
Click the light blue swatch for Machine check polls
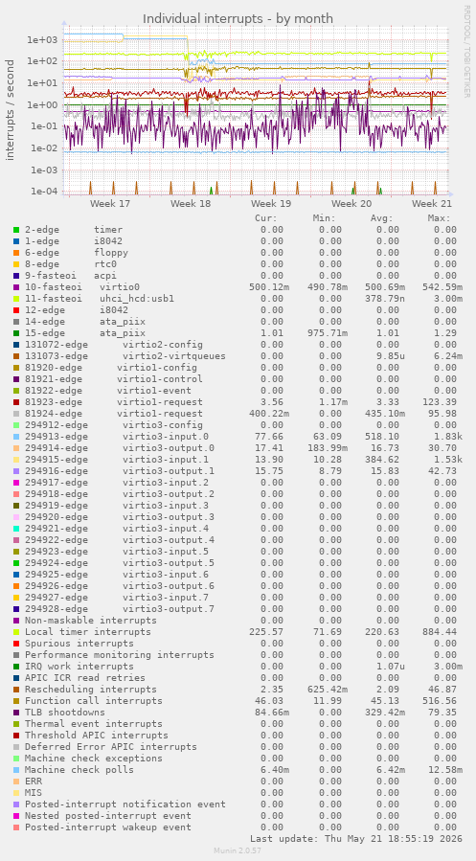(x=16, y=770)
